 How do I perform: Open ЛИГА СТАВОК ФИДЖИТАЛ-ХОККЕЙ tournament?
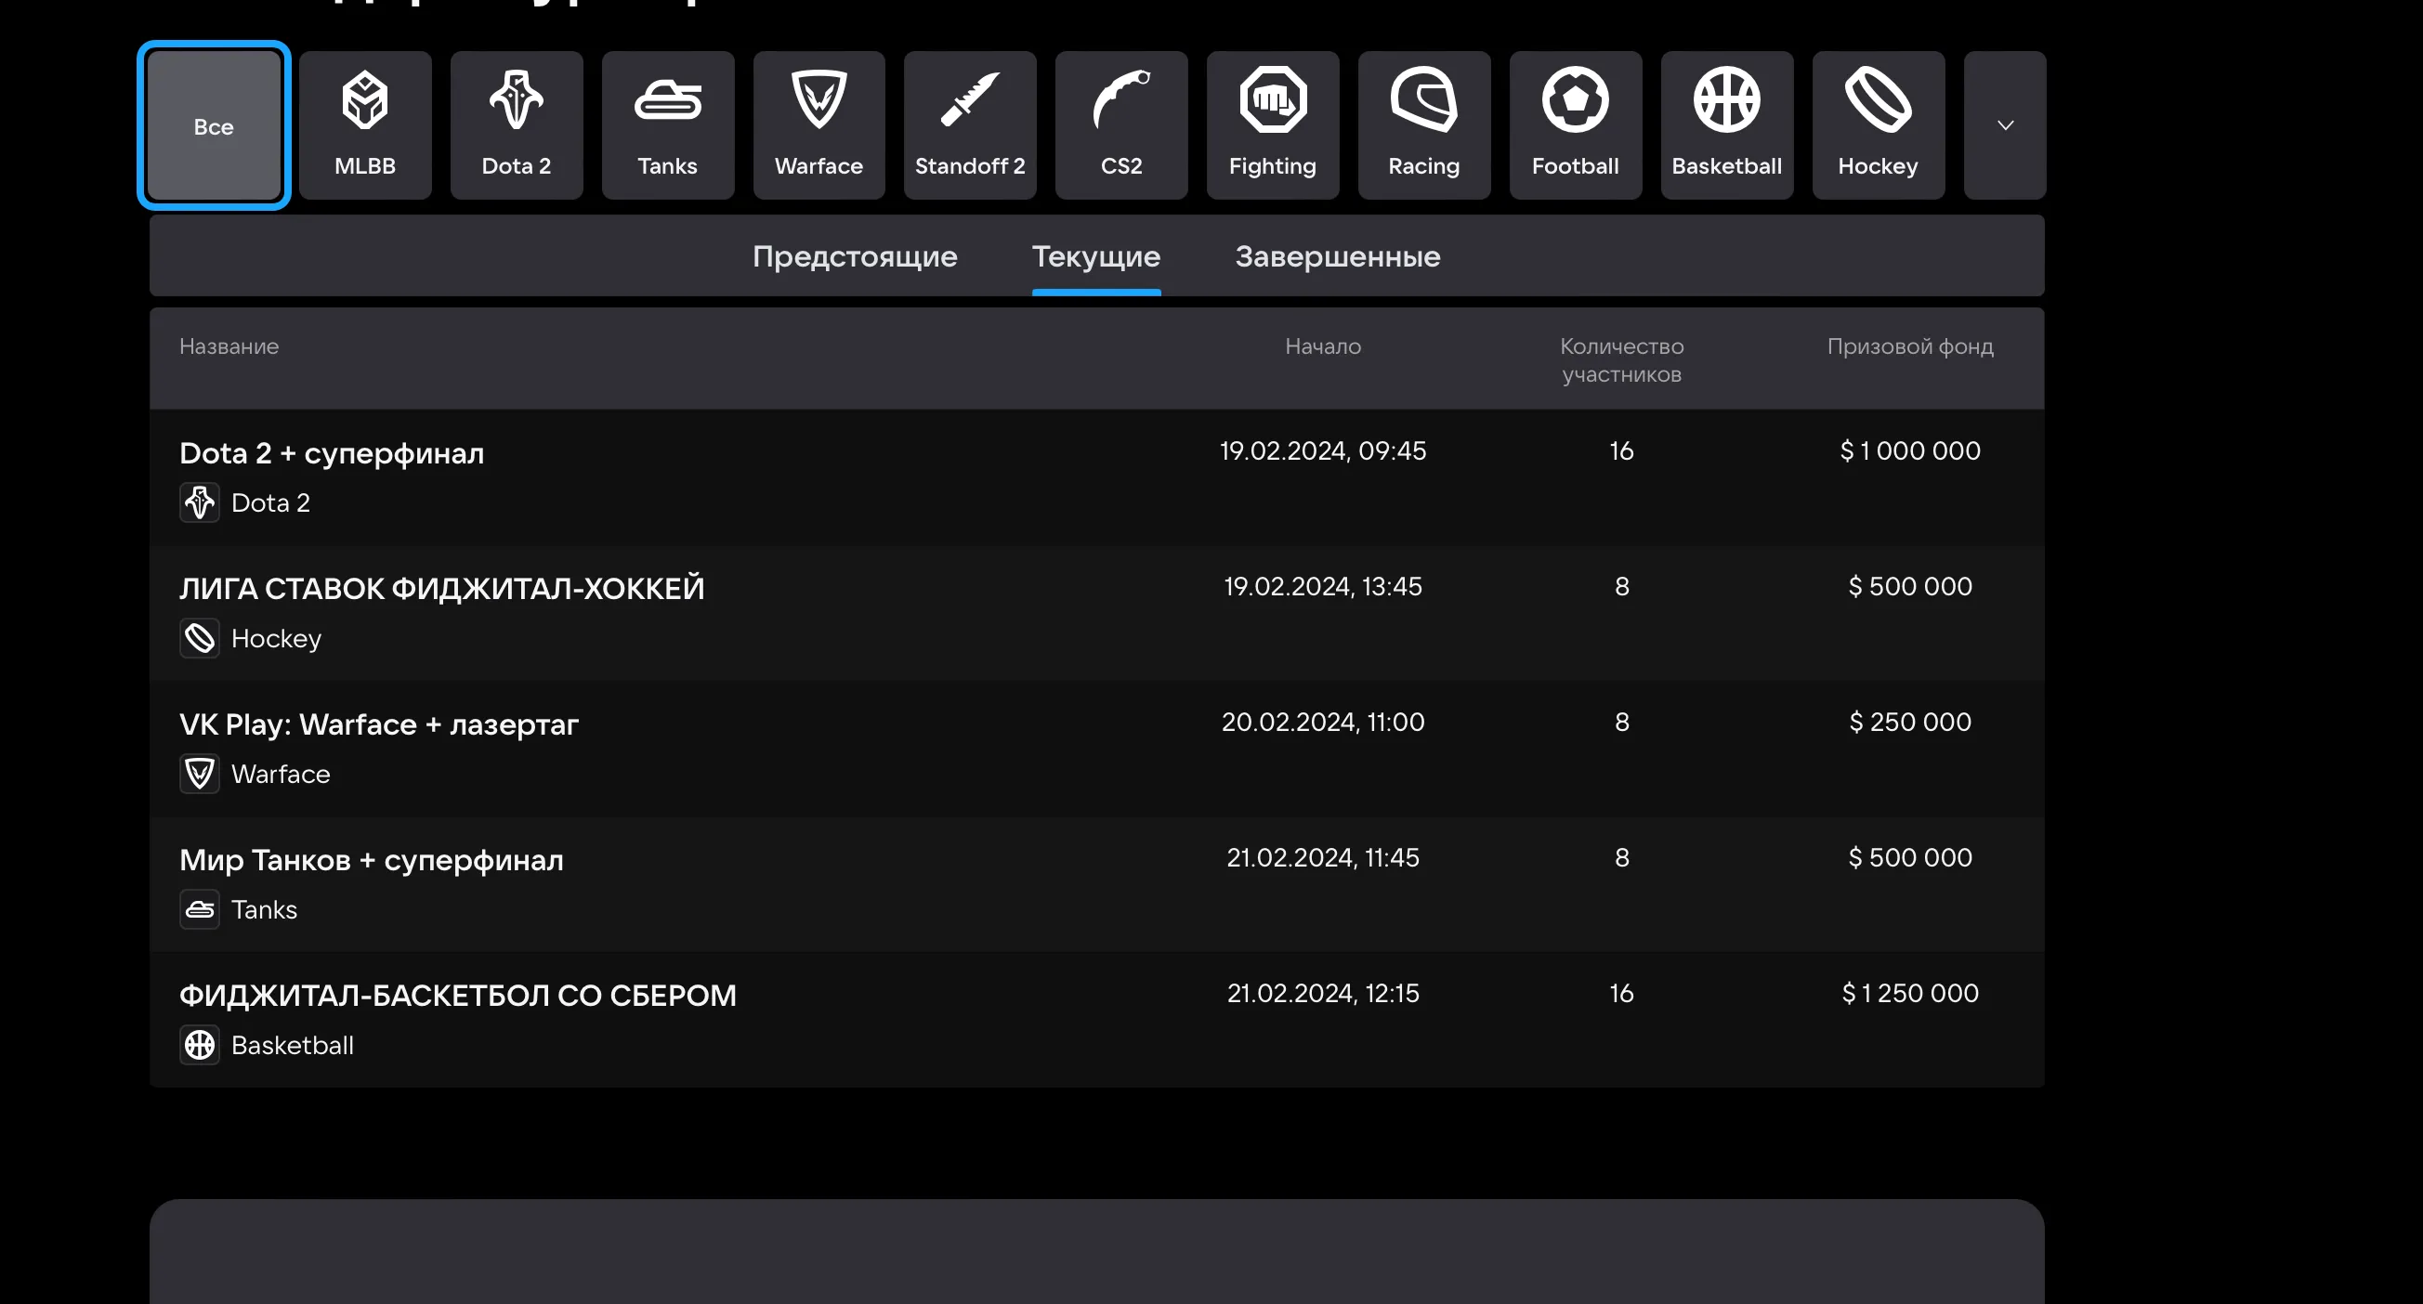[442, 589]
